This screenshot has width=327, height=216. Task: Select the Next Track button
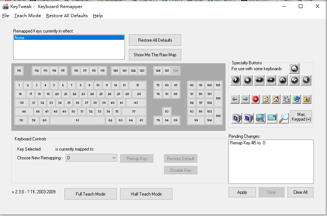coord(271,80)
